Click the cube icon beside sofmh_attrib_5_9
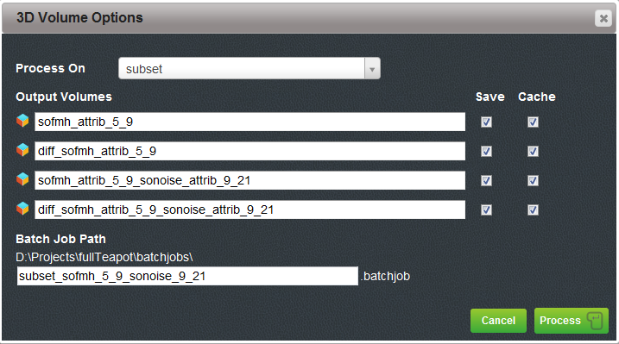619x344 pixels. [22, 121]
